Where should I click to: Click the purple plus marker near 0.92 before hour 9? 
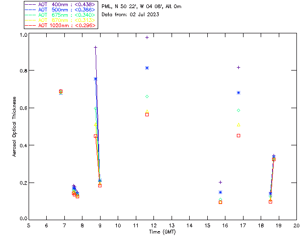pyautogui.click(x=95, y=47)
